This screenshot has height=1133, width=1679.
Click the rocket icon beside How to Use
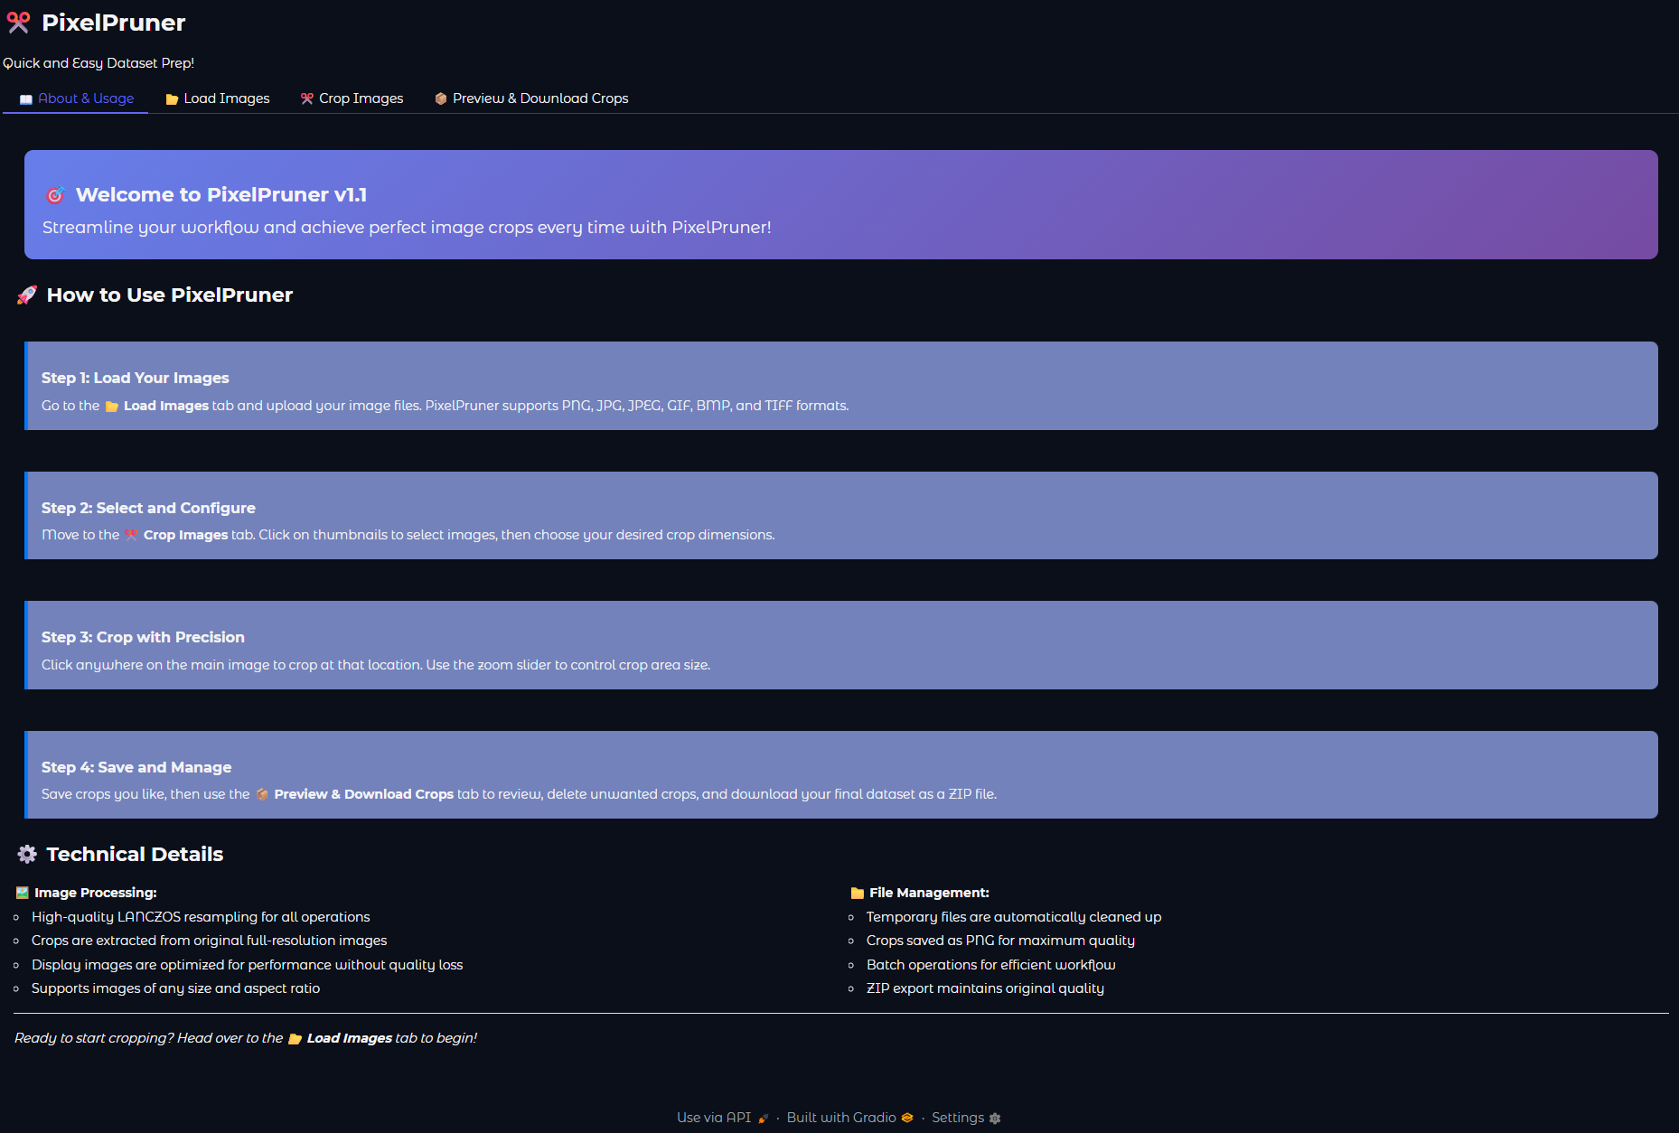click(x=27, y=295)
